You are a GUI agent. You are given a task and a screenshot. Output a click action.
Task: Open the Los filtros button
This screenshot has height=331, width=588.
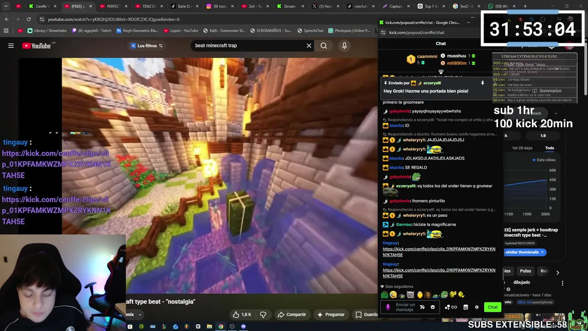click(147, 46)
